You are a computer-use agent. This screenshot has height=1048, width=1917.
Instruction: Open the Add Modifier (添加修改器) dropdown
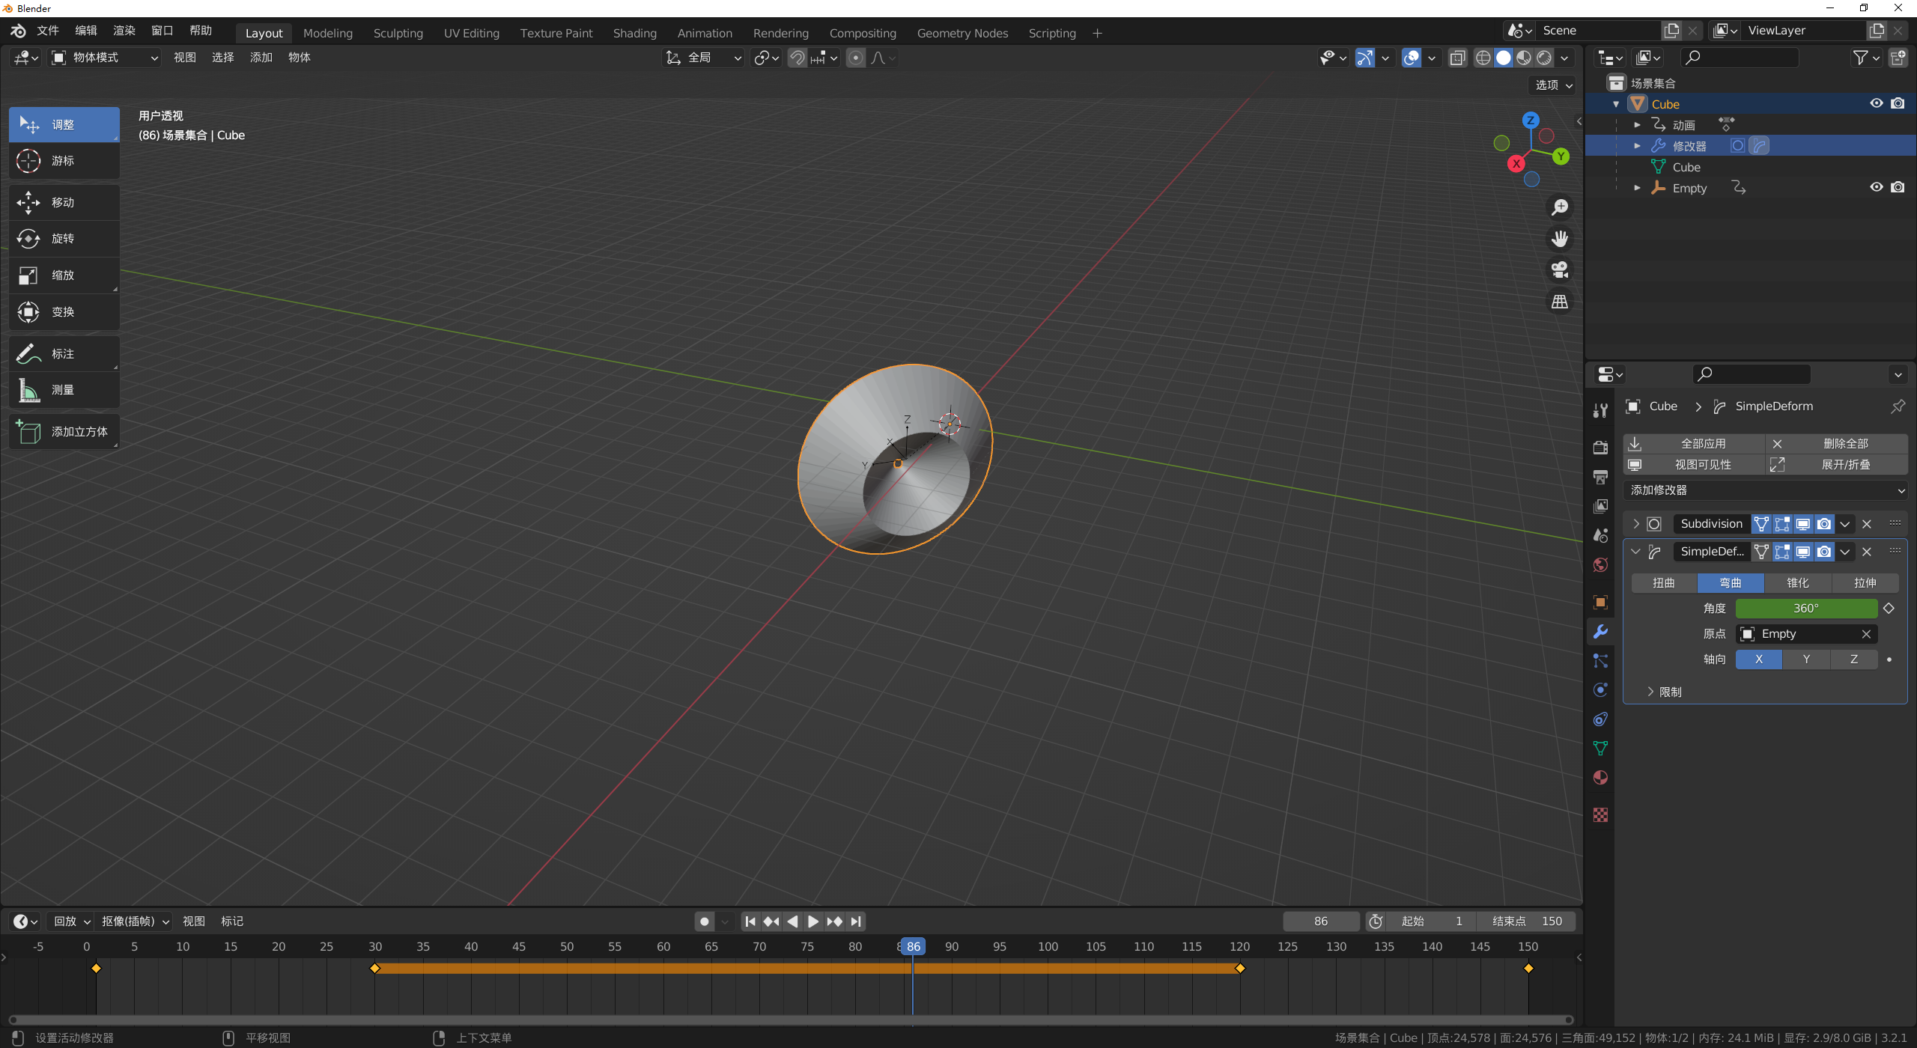(x=1766, y=490)
